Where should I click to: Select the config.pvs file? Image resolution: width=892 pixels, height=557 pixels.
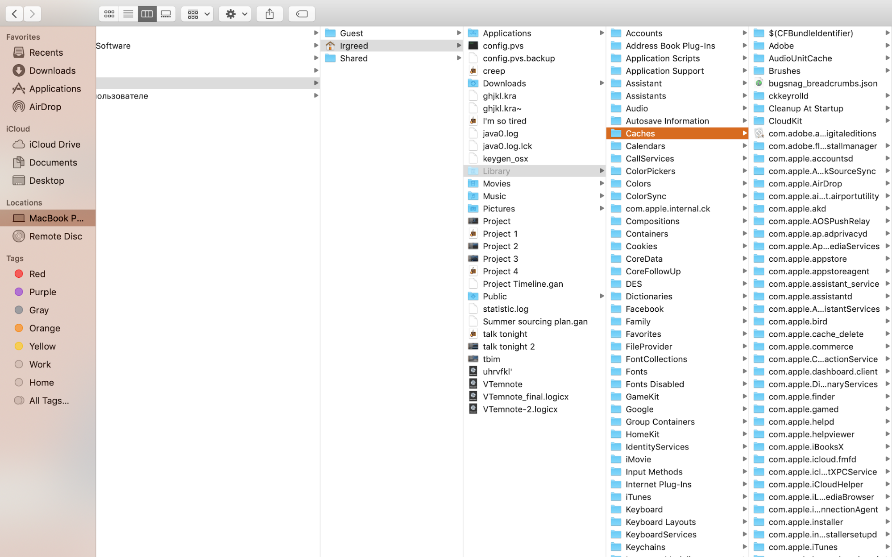[x=535, y=45]
